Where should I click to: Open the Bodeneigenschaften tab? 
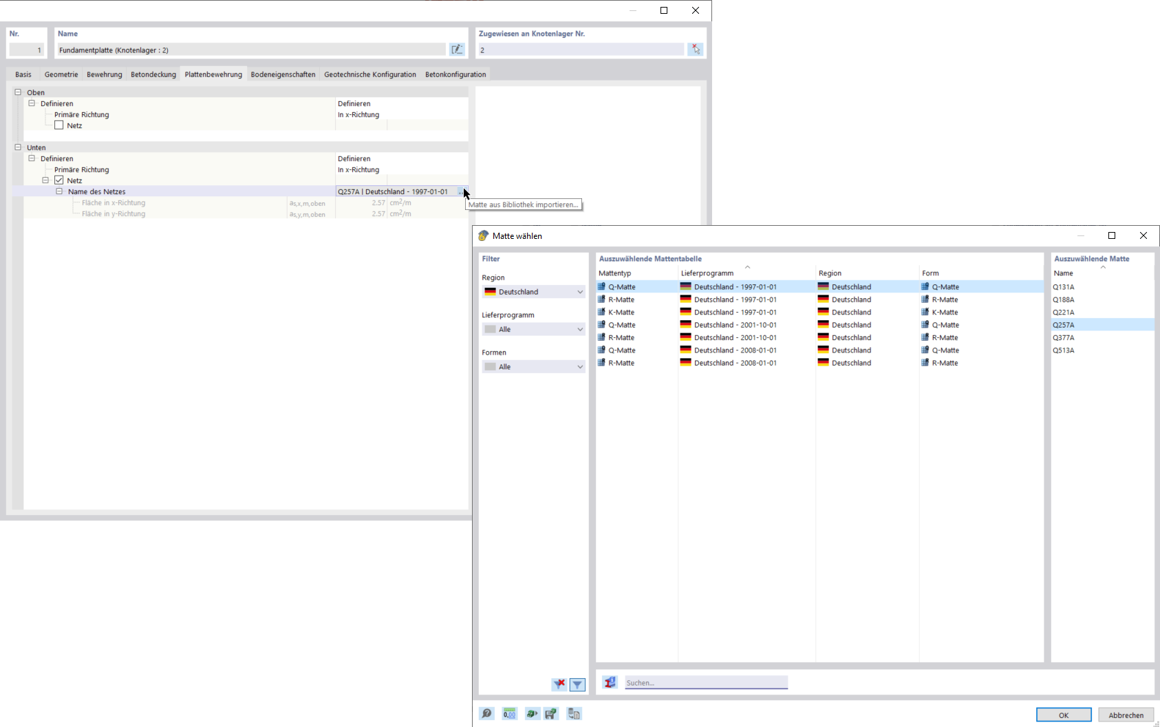(283, 74)
